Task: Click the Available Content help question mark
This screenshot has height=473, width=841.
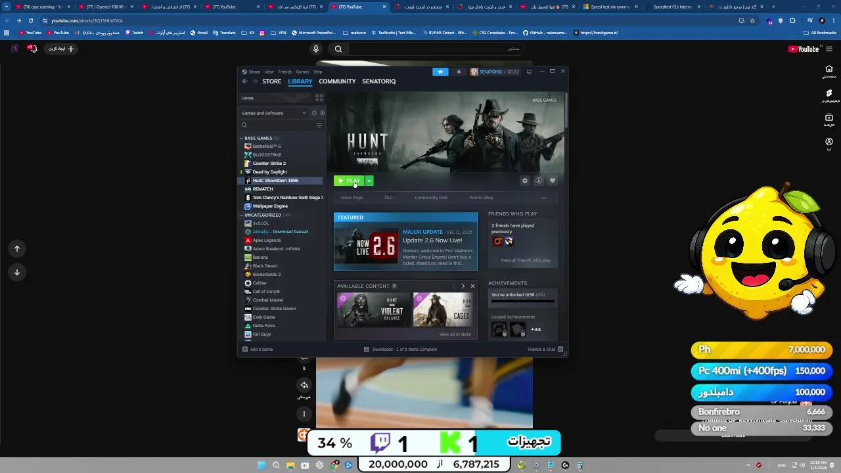Action: click(x=394, y=286)
